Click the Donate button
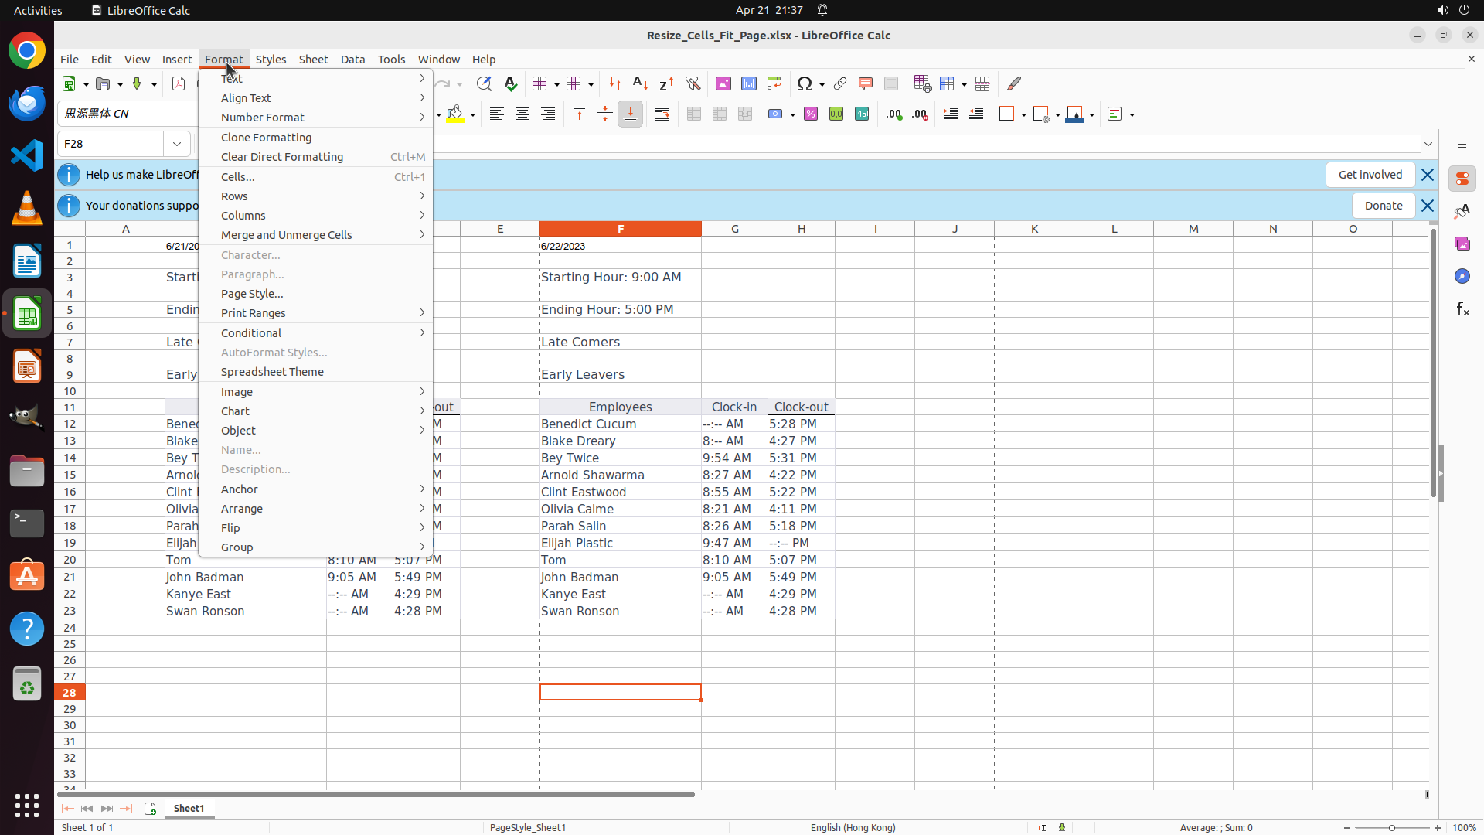 point(1383,206)
